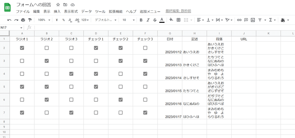Insert a link
This screenshot has height=138, width=295.
(239, 20)
